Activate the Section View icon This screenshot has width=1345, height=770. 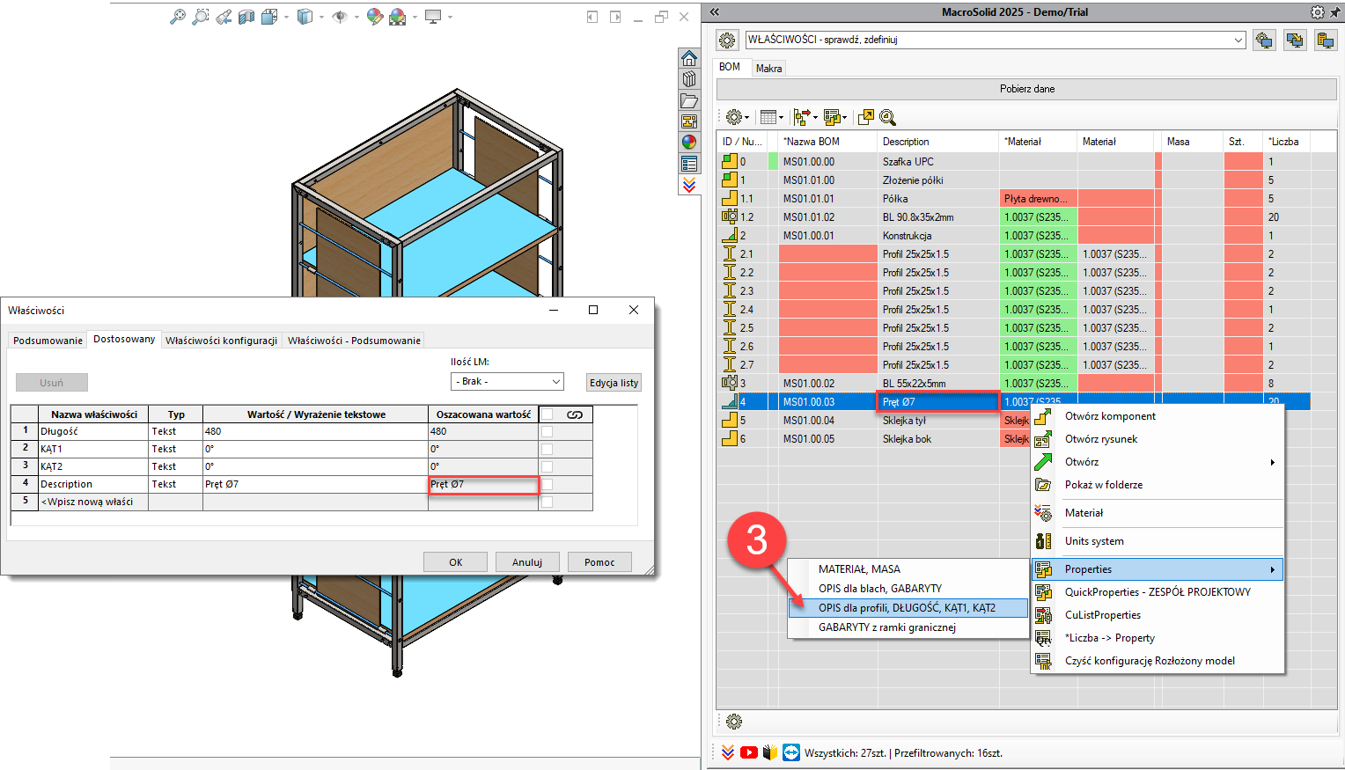[x=246, y=17]
